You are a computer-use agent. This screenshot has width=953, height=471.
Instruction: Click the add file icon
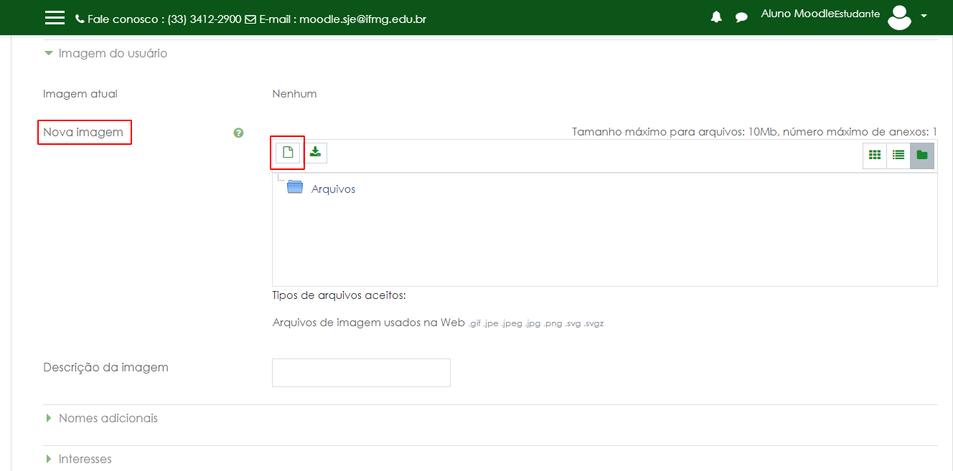point(288,153)
